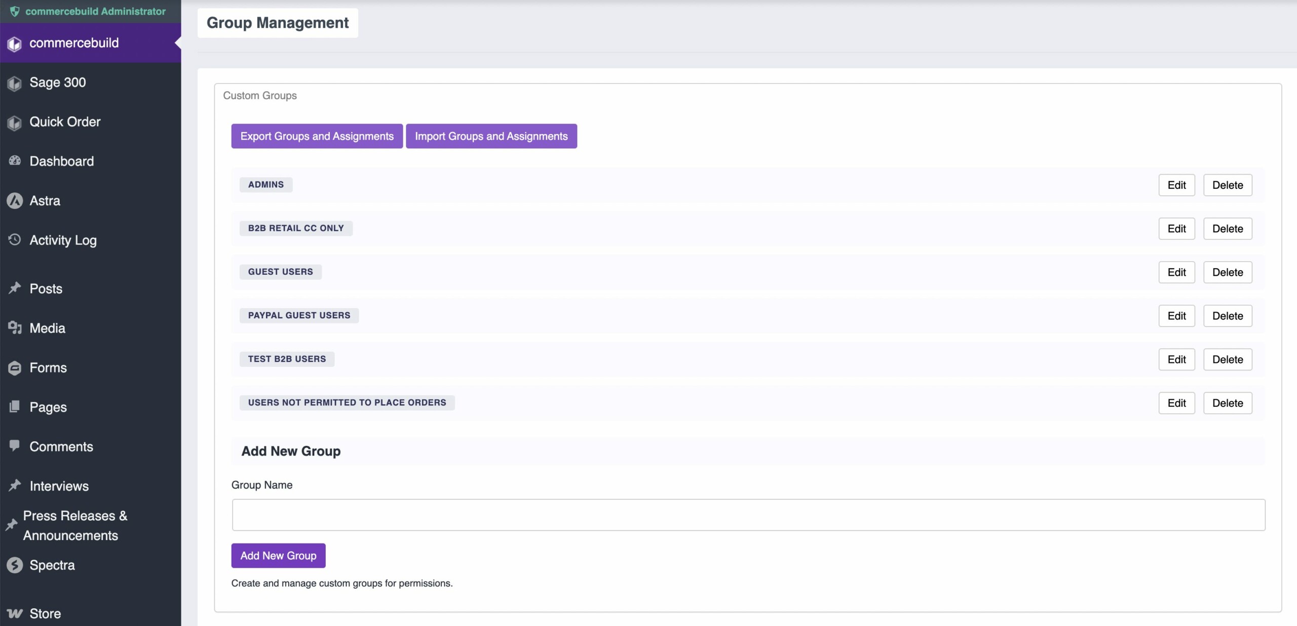Open the Interviews menu item

pyautogui.click(x=59, y=486)
